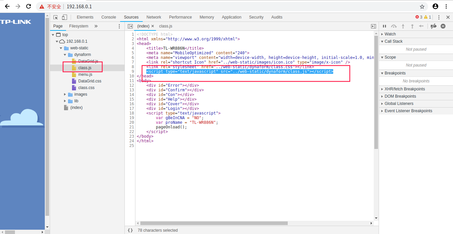Click the red insecure-site warning icon
This screenshot has width=453, height=234.
pos(41,7)
